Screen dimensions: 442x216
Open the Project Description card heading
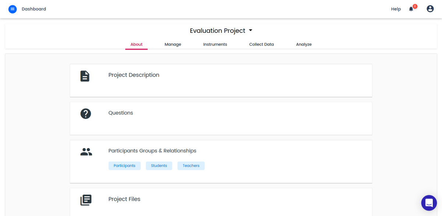point(134,75)
